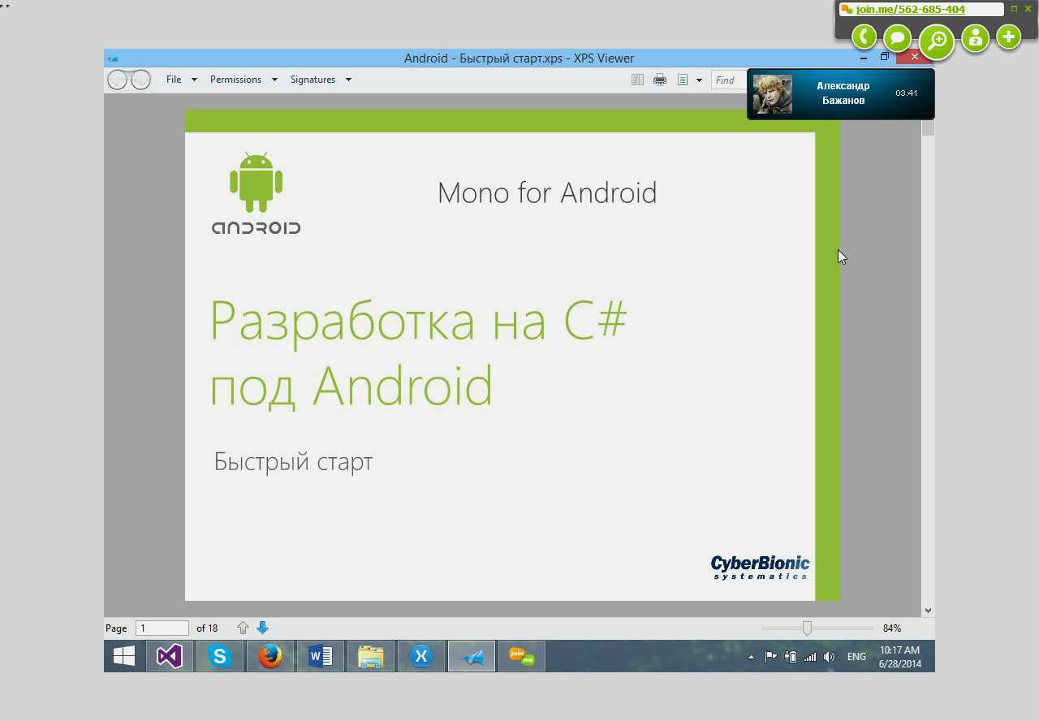The width and height of the screenshot is (1039, 721).
Task: Click the 'of 18' page count text
Action: 207,628
